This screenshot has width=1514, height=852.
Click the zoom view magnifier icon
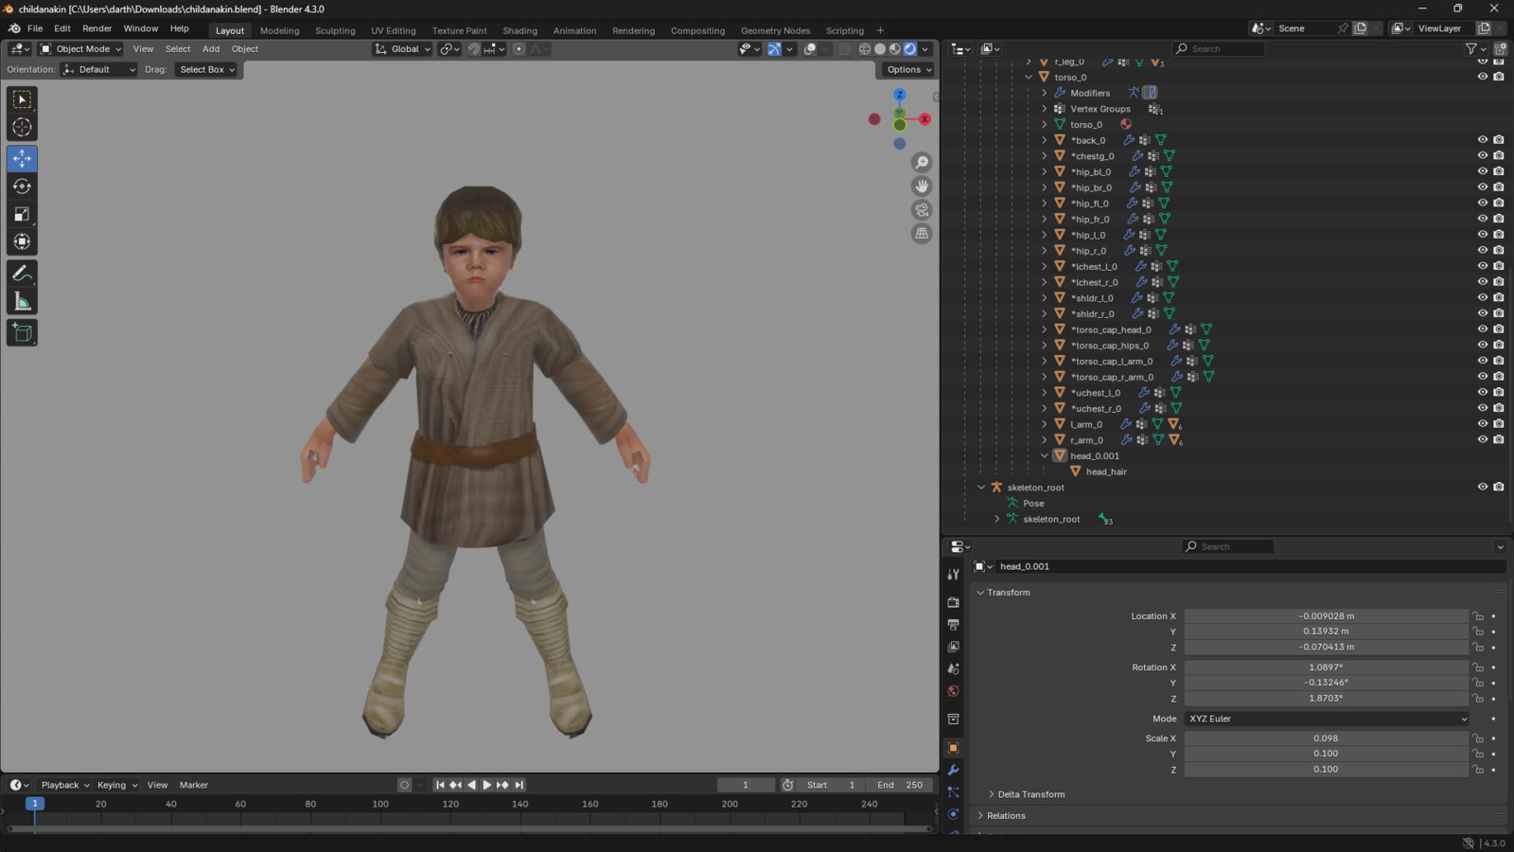(922, 163)
